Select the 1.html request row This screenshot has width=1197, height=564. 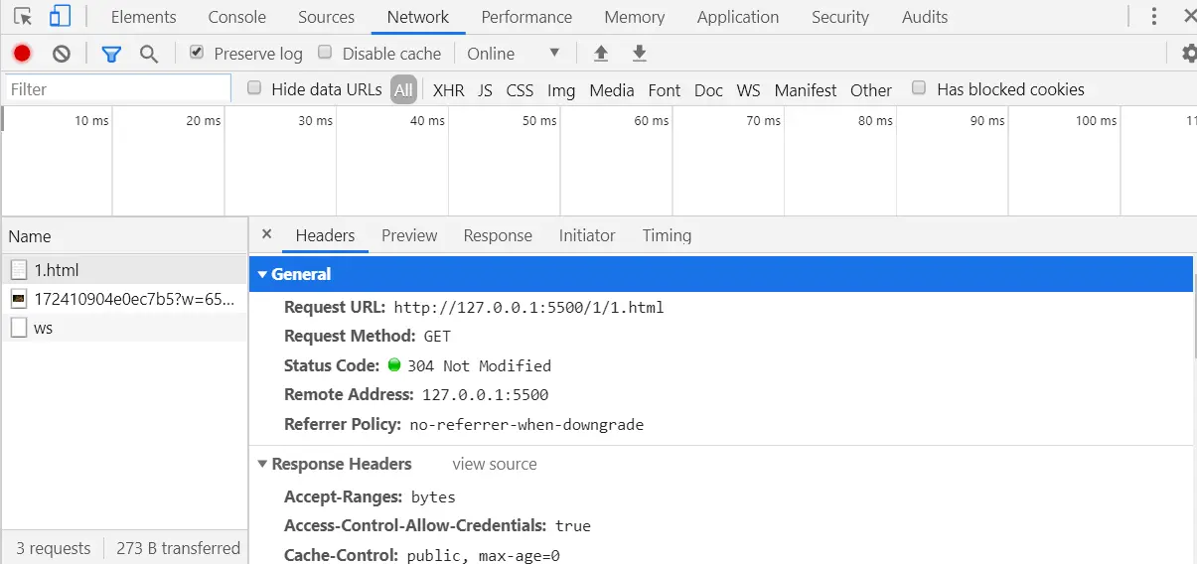click(x=124, y=270)
